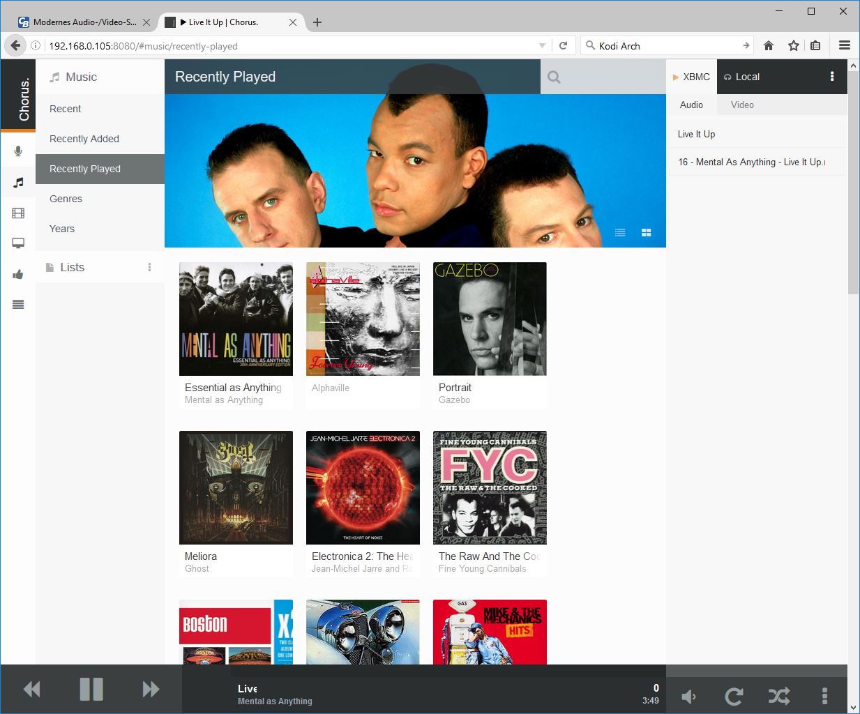Open Genres in sidebar
This screenshot has height=714, width=860.
[100, 199]
